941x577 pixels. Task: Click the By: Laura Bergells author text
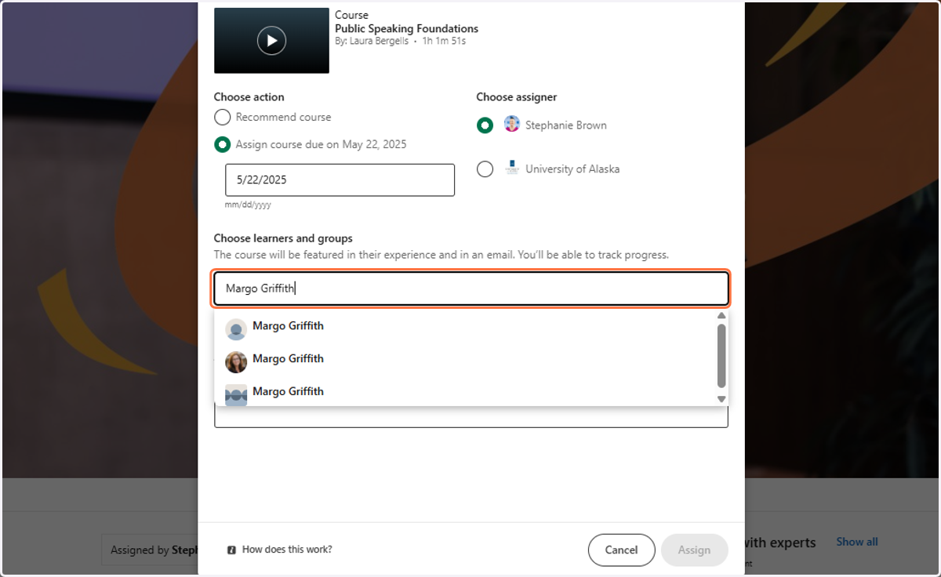pos(372,41)
